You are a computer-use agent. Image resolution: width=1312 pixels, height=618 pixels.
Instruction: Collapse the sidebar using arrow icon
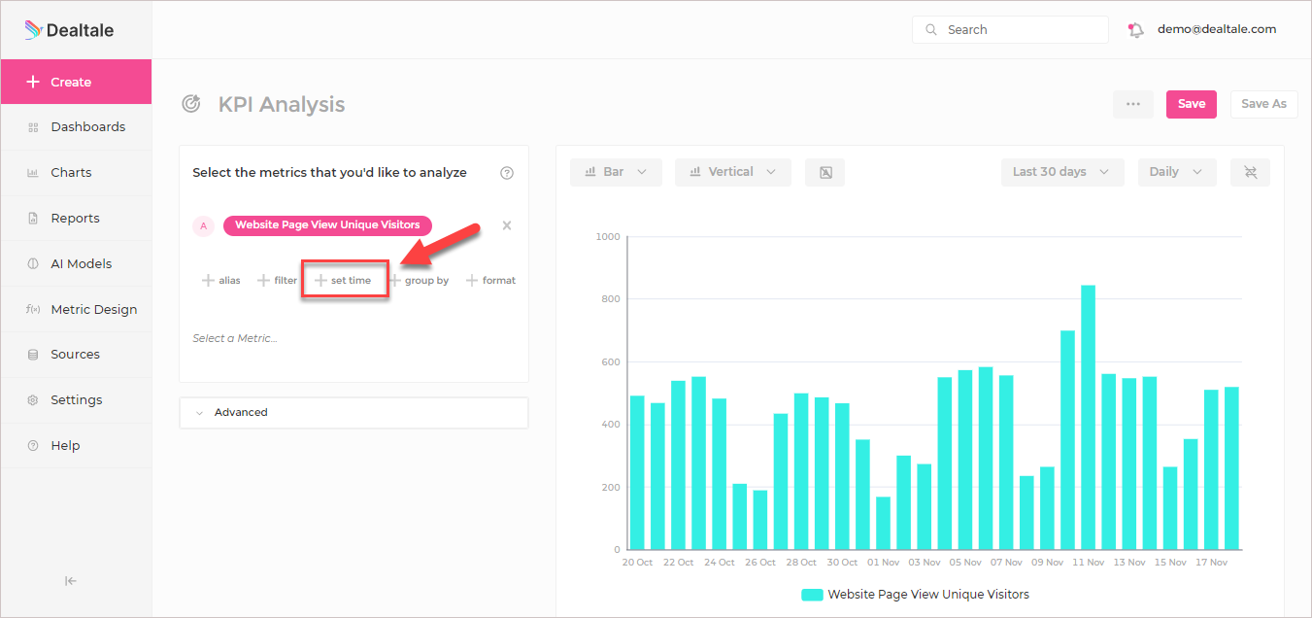[x=71, y=581]
